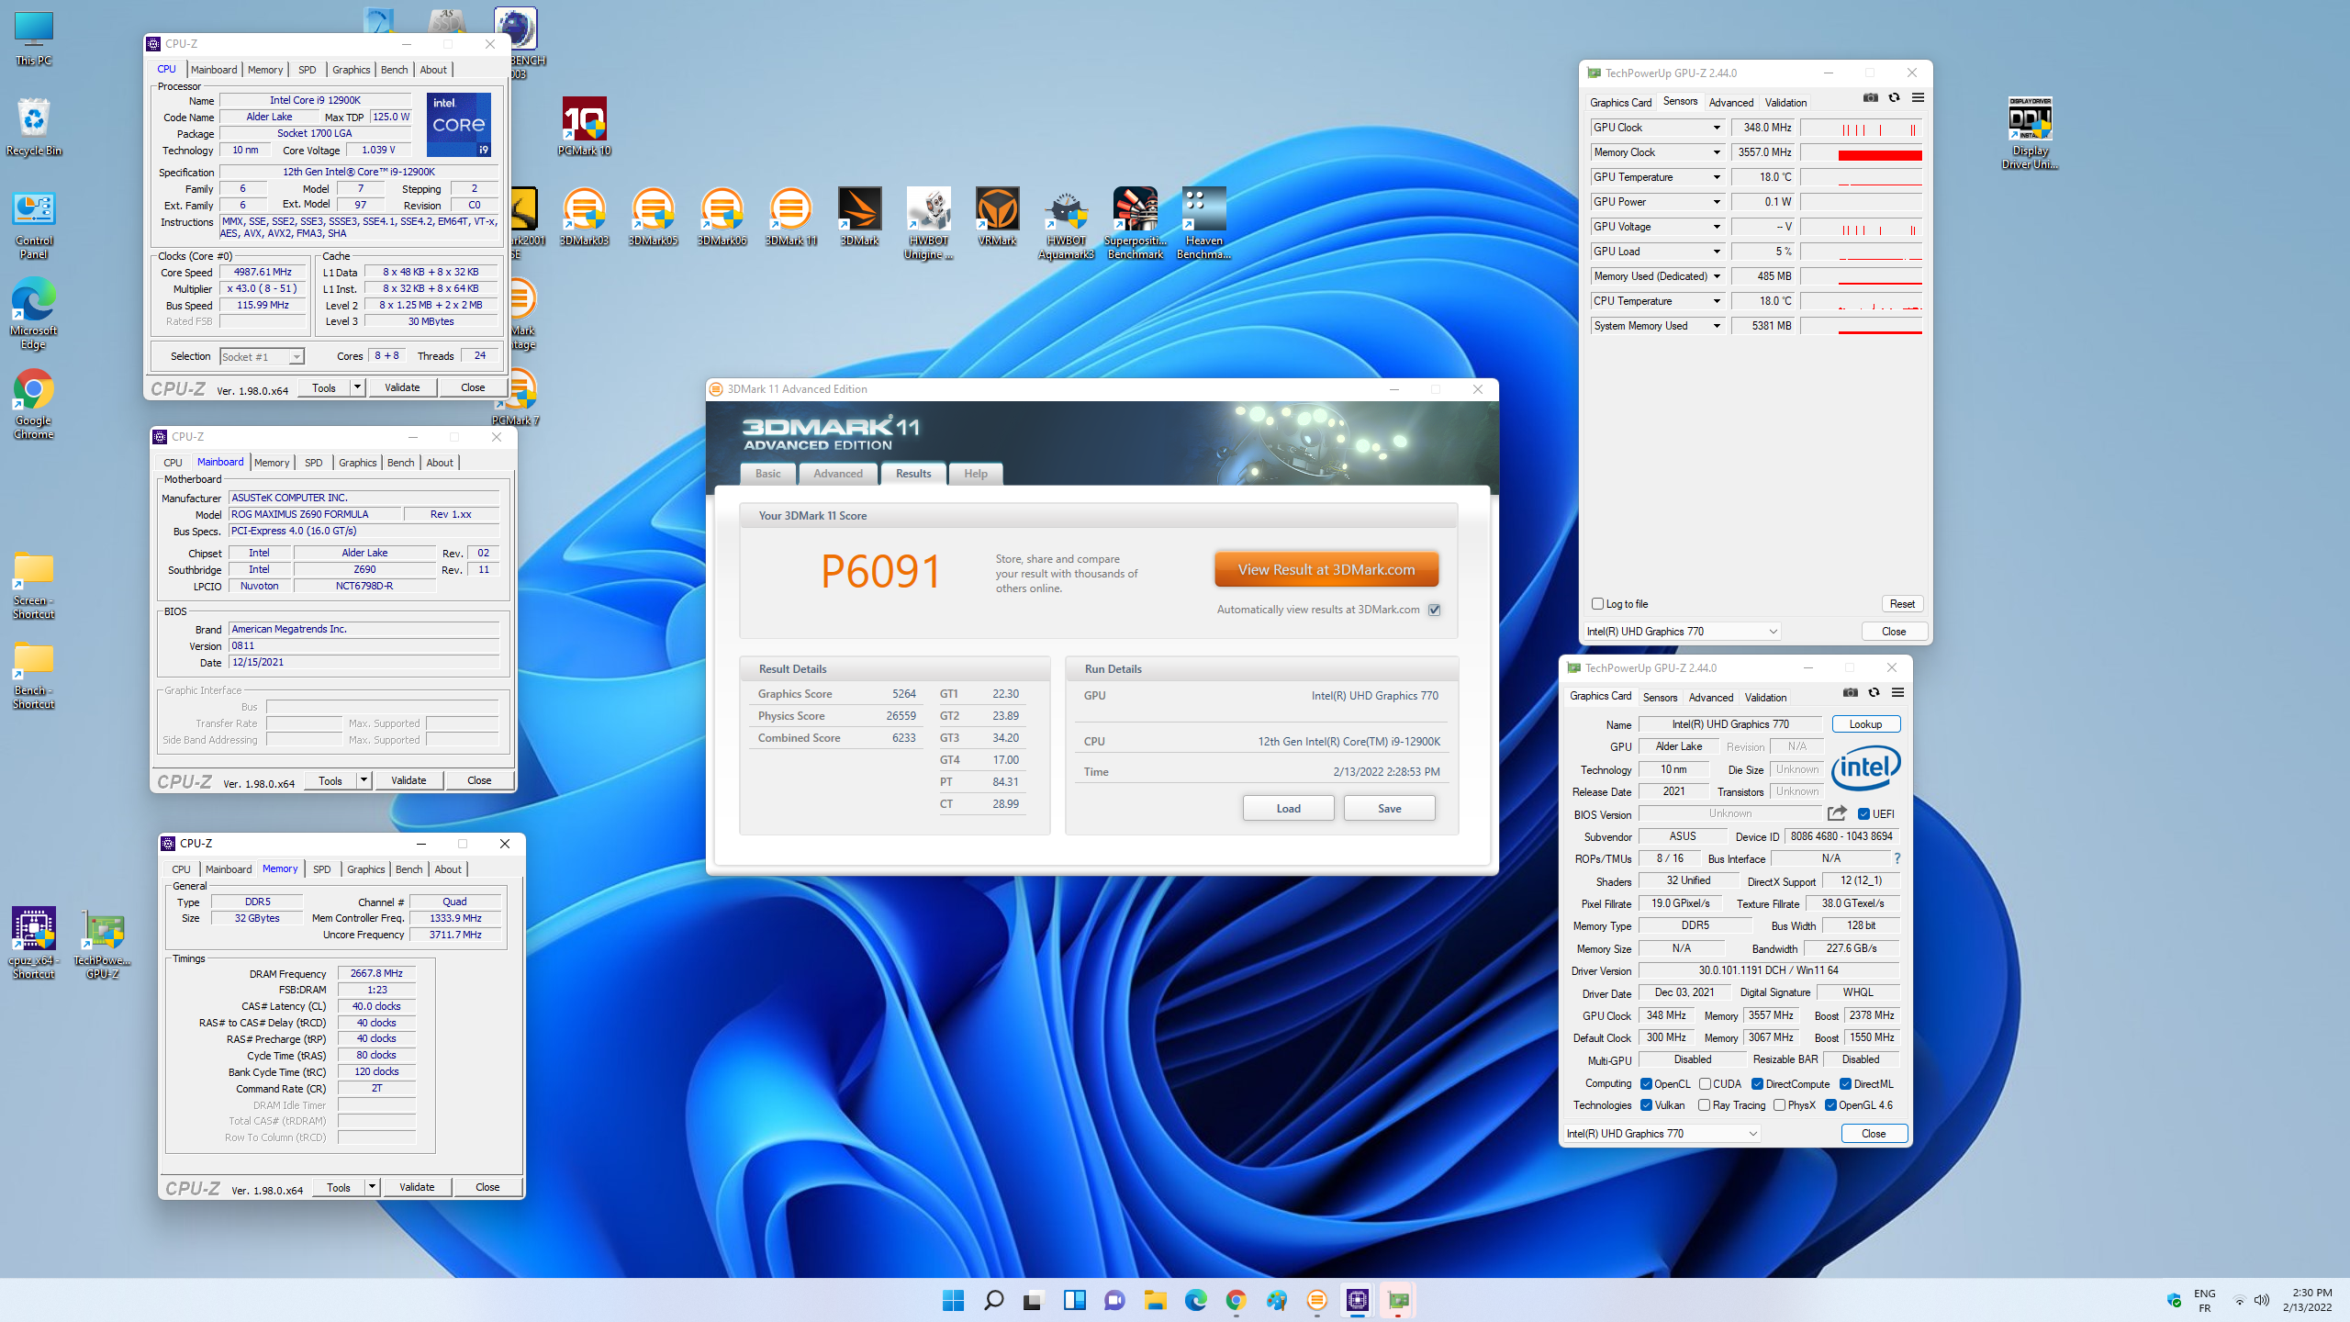Expand the Memory Clock sensor dropdown

(1717, 152)
